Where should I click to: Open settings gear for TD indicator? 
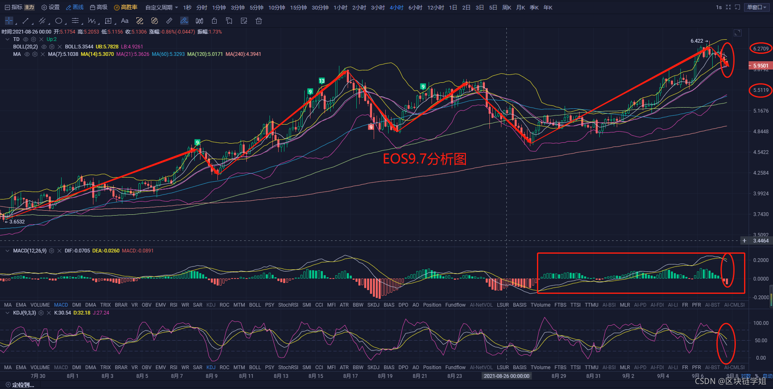(33, 39)
